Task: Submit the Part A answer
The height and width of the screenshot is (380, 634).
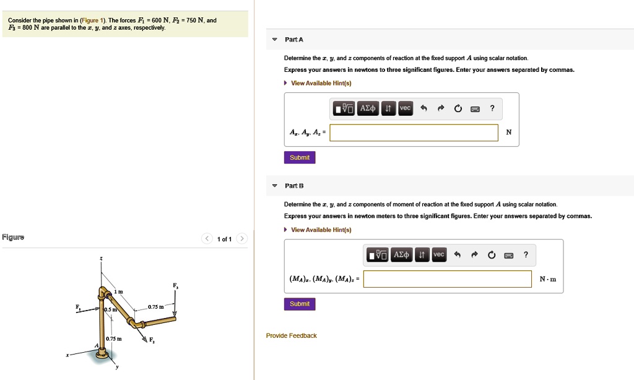Action: tap(299, 157)
